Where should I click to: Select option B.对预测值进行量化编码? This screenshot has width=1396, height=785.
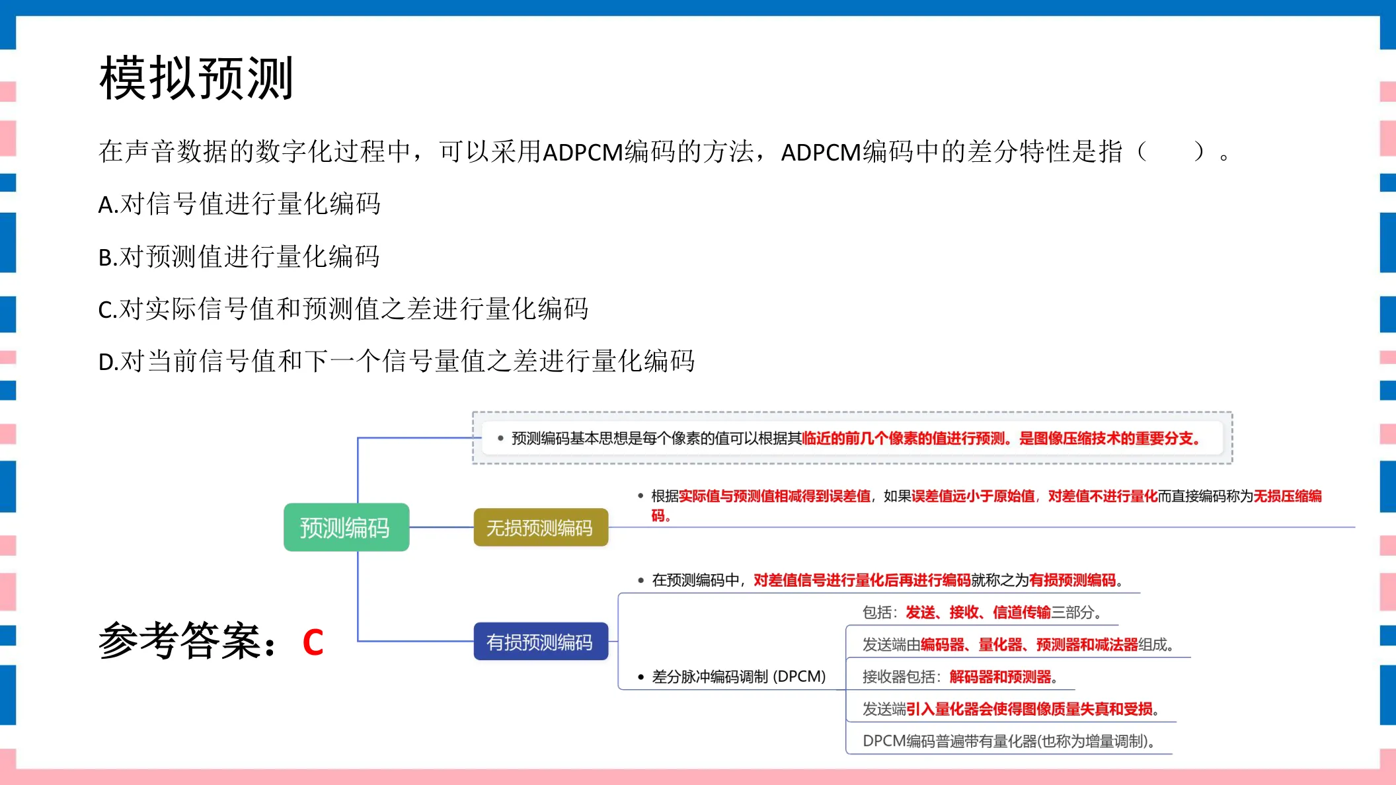239,256
